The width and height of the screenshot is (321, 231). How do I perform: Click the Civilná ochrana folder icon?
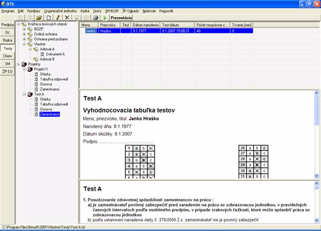pyautogui.click(x=30, y=34)
